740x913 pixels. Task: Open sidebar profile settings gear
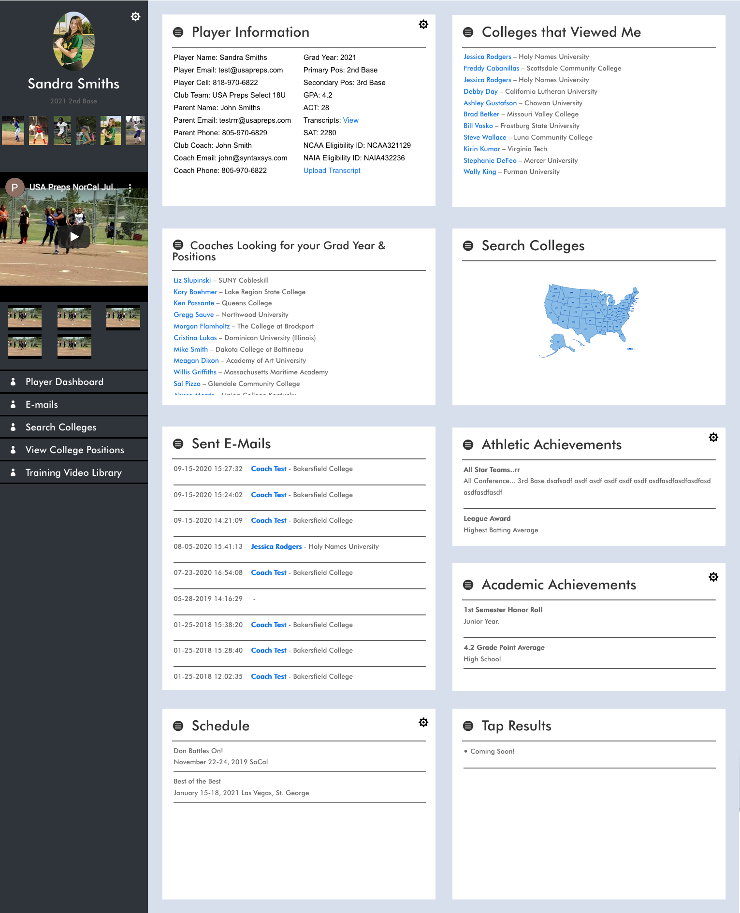coord(135,16)
